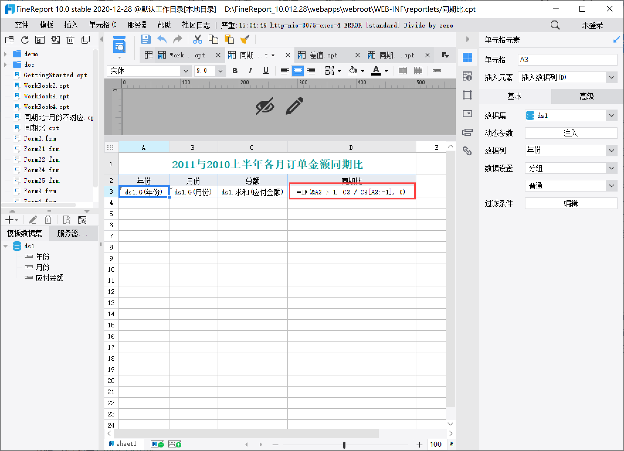Click the undo icon in the toolbar
Image resolution: width=624 pixels, height=451 pixels.
(x=162, y=39)
